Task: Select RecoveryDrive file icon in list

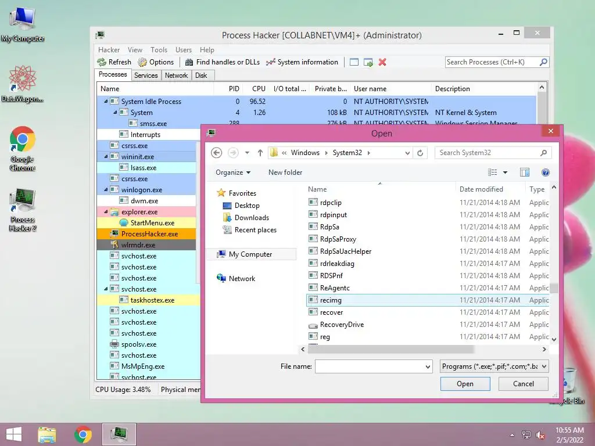Action: (313, 325)
